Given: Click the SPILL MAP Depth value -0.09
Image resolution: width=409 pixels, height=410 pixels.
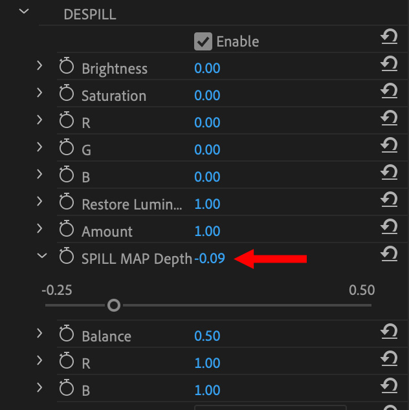Looking at the screenshot, I should click(210, 259).
